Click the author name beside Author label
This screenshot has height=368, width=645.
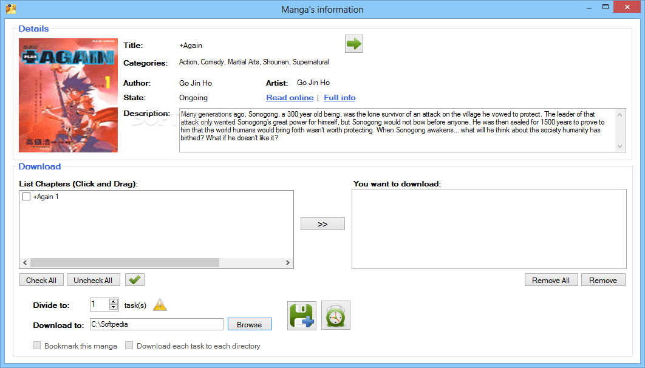click(196, 83)
